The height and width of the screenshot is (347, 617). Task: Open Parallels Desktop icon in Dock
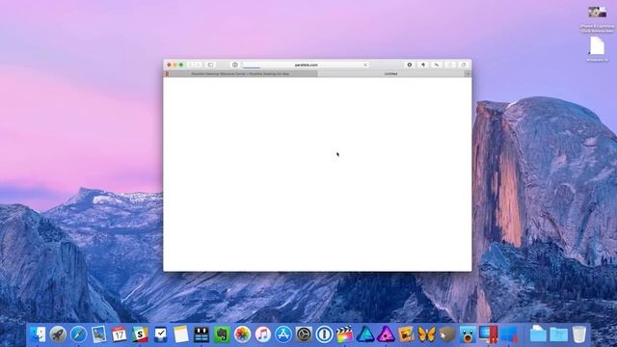coord(488,334)
